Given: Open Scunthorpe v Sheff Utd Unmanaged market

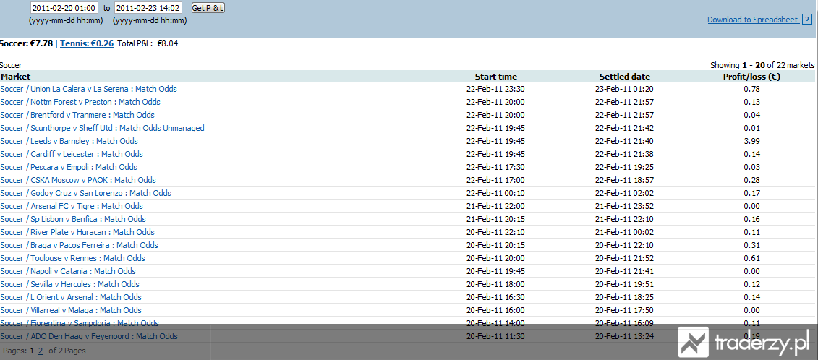Looking at the screenshot, I should tap(102, 129).
